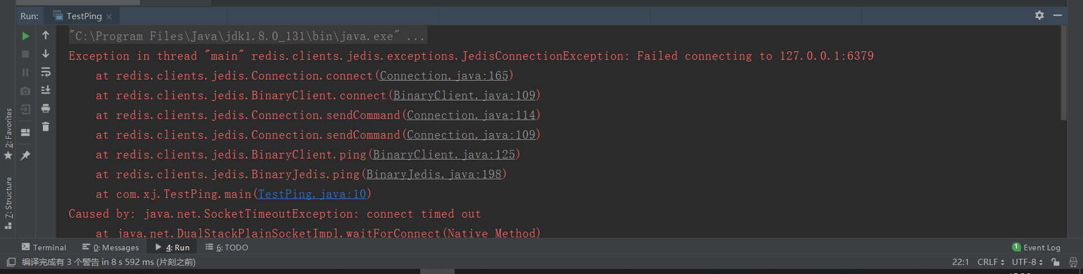The height and width of the screenshot is (274, 1083).
Task: Open the UTF-8 encoding dropdown
Action: click(1027, 262)
